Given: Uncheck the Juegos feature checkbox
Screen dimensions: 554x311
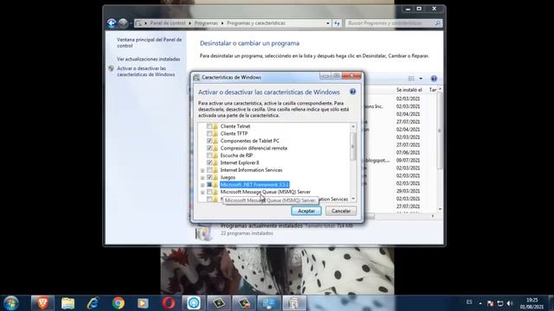Looking at the screenshot, I should (x=209, y=177).
